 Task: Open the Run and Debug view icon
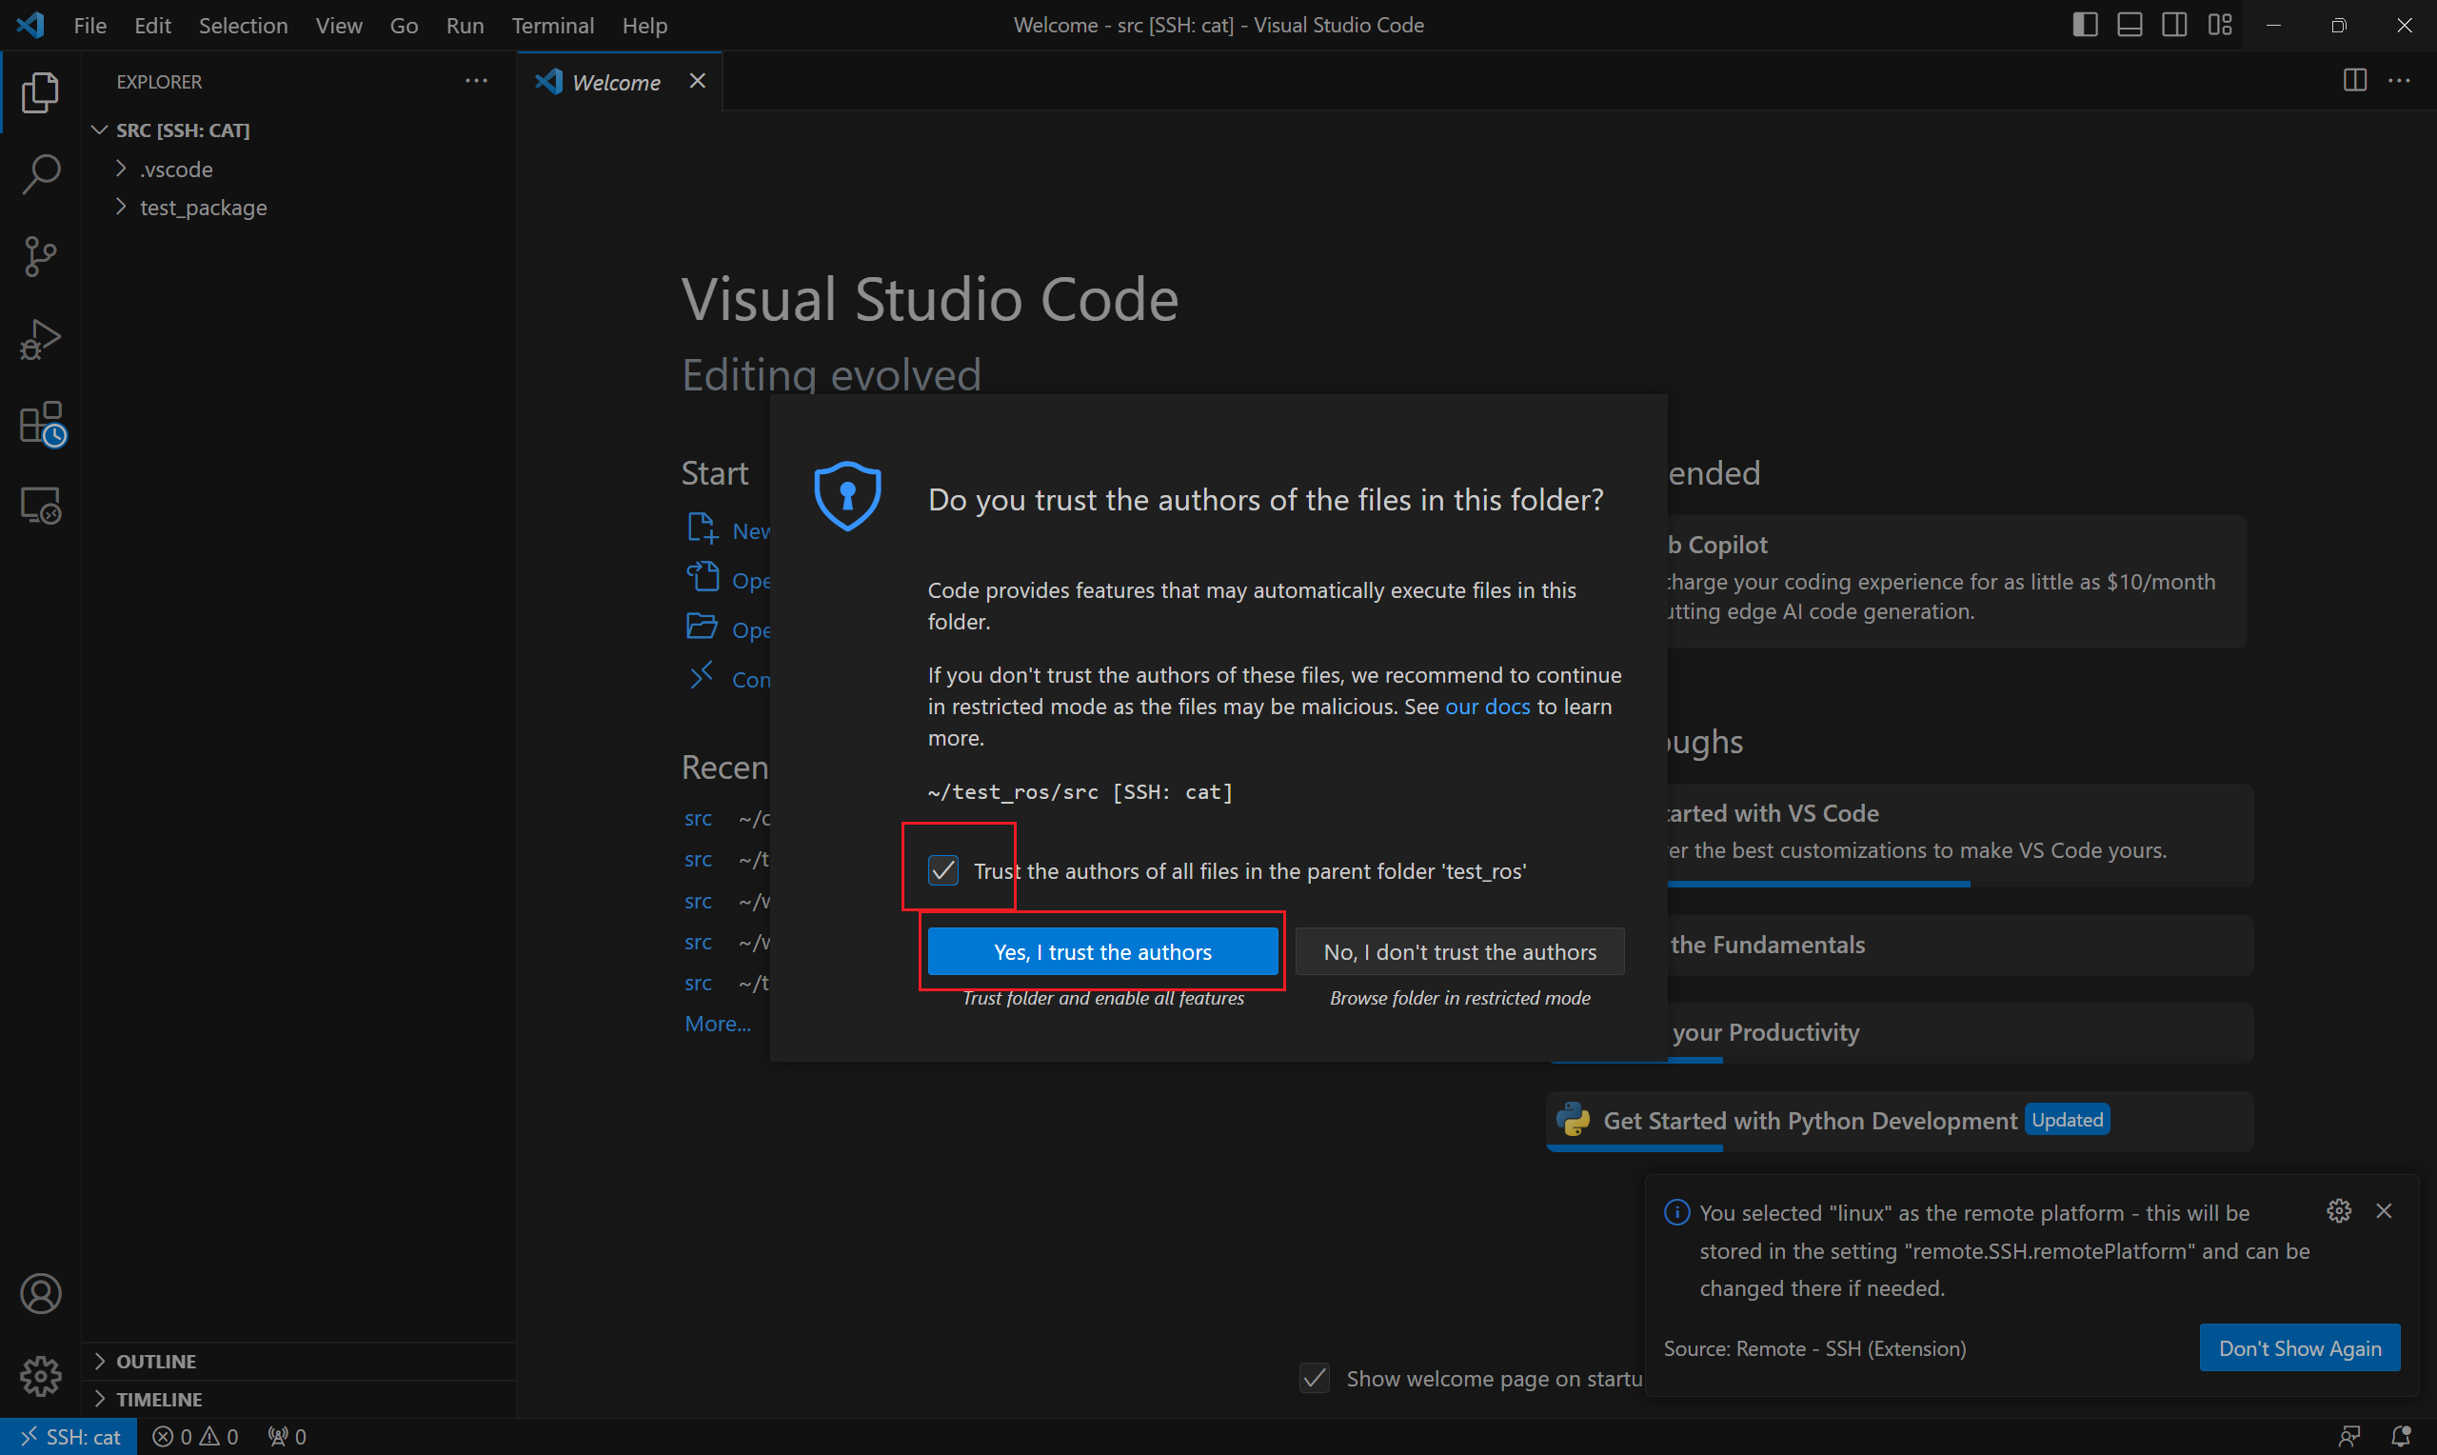point(40,339)
